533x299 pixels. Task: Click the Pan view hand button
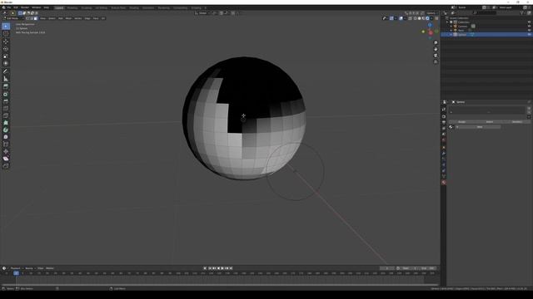pyautogui.click(x=436, y=49)
